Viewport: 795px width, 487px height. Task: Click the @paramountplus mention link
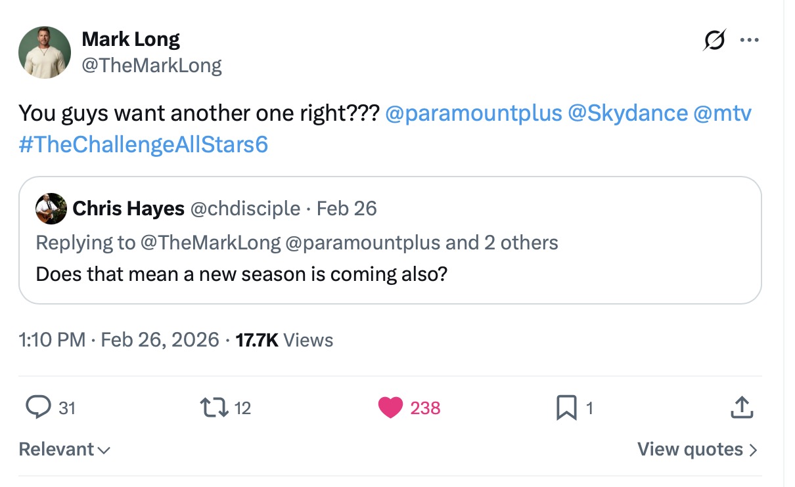(x=474, y=114)
